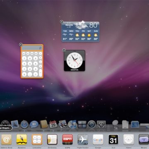The image size is (149, 149).
Task: Add the Dictionary widget
Action: click(52, 139)
